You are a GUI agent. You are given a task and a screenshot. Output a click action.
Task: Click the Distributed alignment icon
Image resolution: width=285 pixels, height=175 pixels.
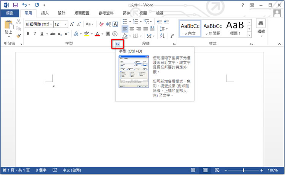click(152, 29)
